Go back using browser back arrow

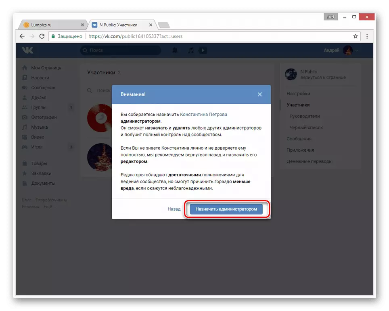[22, 36]
